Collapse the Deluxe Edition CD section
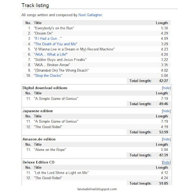187x191 pixels. pyautogui.click(x=166, y=162)
